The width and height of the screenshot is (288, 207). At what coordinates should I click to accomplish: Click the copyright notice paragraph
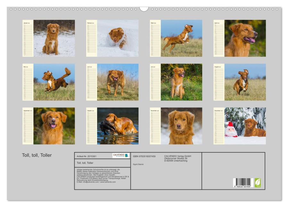pyautogui.click(x=103, y=176)
